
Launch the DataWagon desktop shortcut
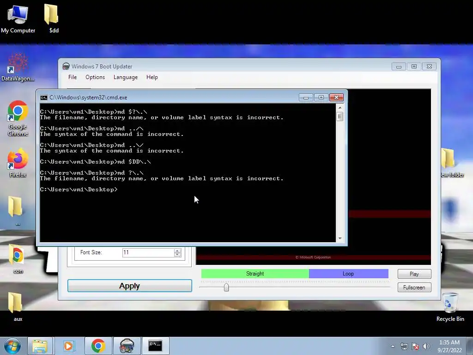pos(18,67)
